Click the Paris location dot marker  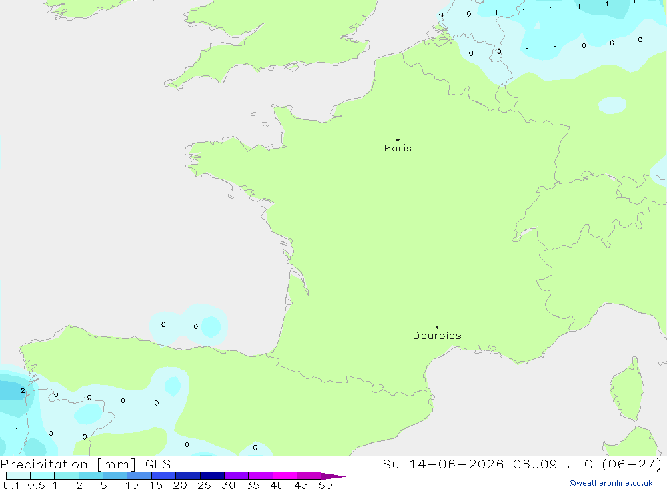click(x=398, y=139)
